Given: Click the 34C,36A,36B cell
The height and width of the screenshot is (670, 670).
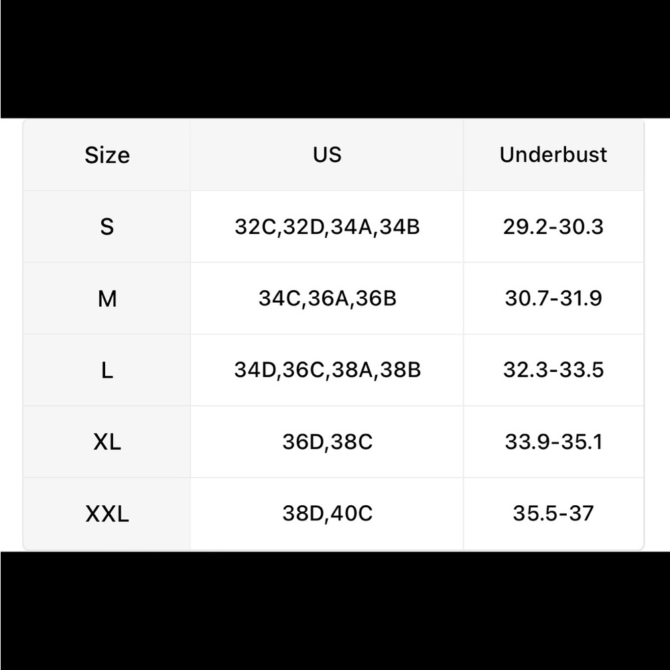Looking at the screenshot, I should point(327,298).
